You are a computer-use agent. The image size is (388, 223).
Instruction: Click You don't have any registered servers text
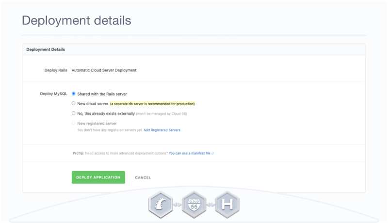110,130
